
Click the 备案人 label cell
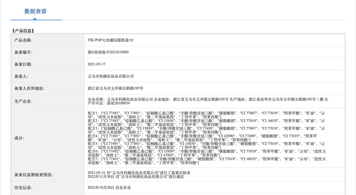21,76
